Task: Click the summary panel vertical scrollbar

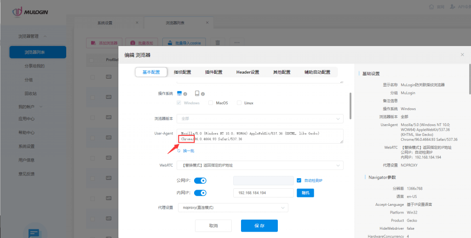Action: tap(470, 79)
